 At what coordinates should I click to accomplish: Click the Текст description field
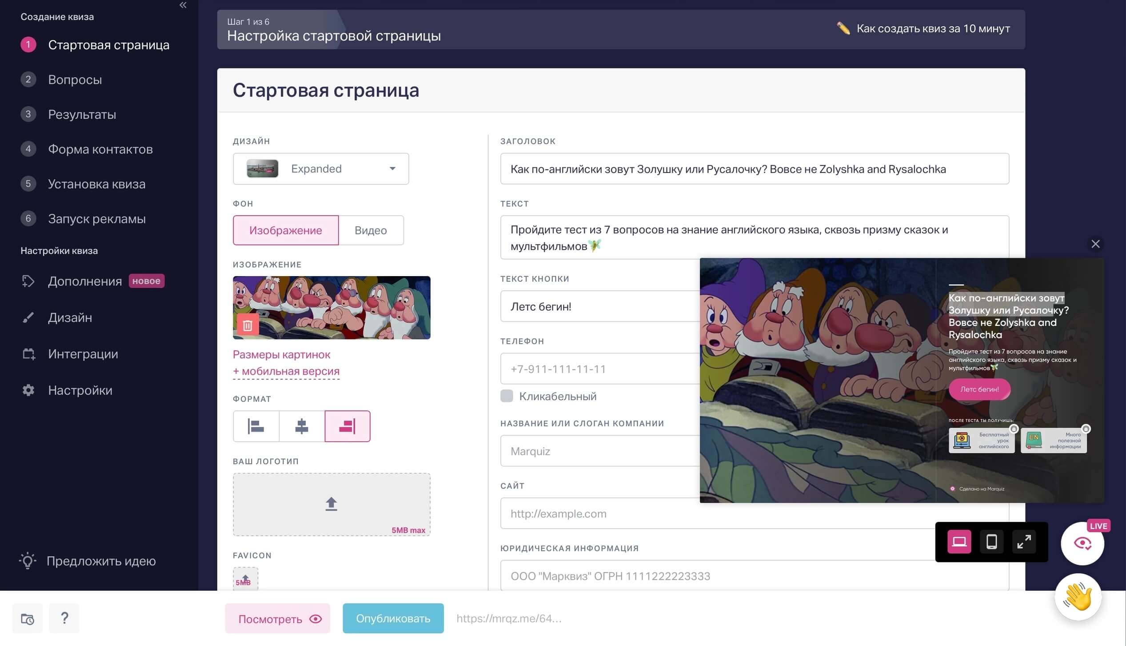tap(755, 237)
